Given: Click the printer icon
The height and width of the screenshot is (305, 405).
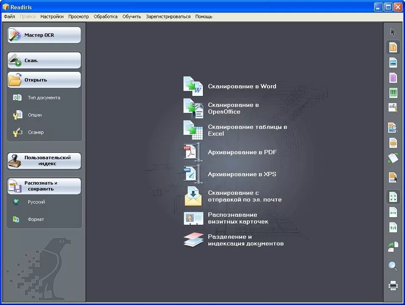Looking at the screenshot, I should tap(393, 285).
